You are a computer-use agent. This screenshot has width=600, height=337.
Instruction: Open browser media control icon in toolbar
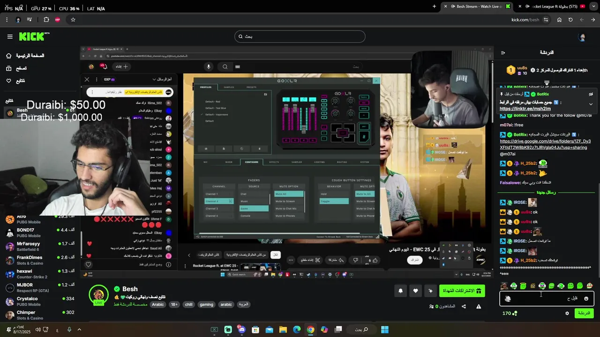(x=30, y=20)
